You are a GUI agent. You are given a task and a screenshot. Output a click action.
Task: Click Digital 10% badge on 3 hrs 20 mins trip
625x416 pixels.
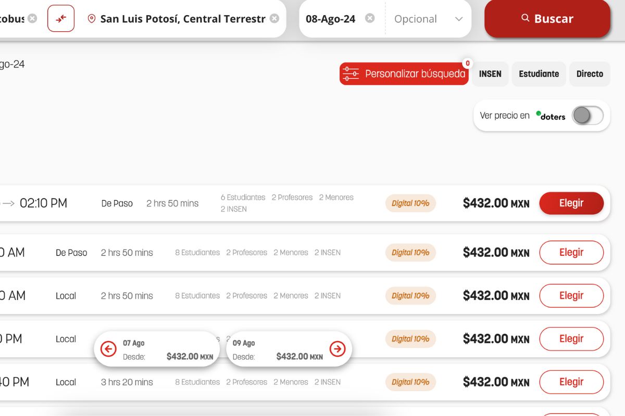(x=410, y=382)
